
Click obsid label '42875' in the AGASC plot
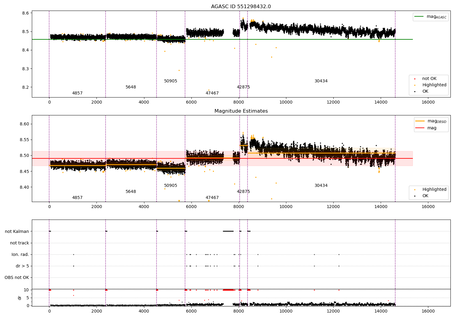tap(243, 87)
